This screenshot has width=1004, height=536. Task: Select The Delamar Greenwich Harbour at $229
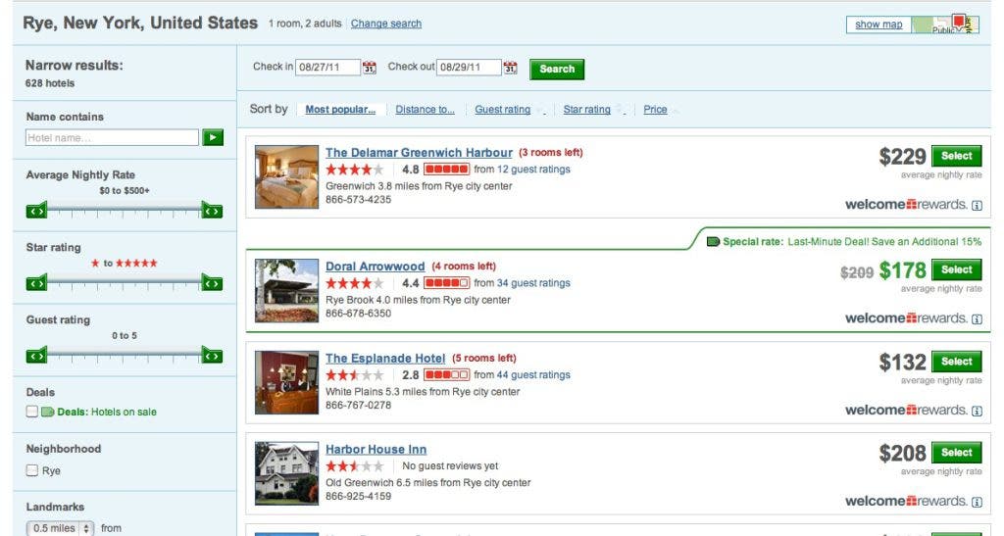pos(957,156)
